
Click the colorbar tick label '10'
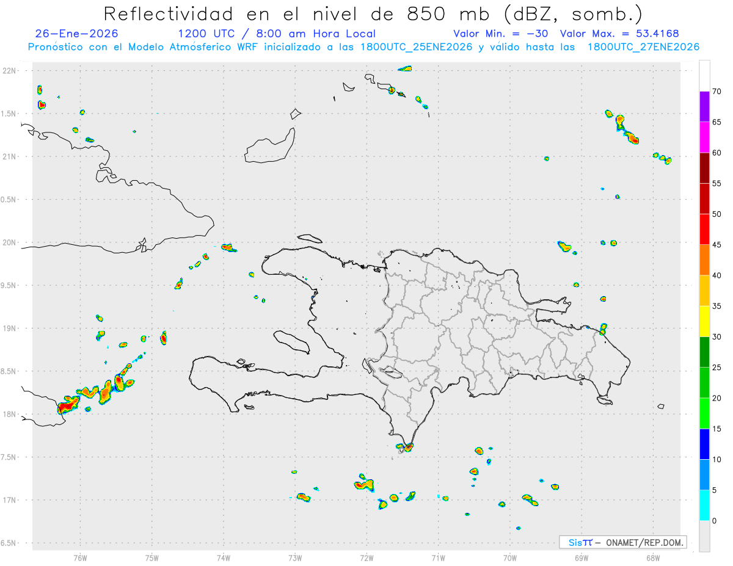click(x=717, y=459)
